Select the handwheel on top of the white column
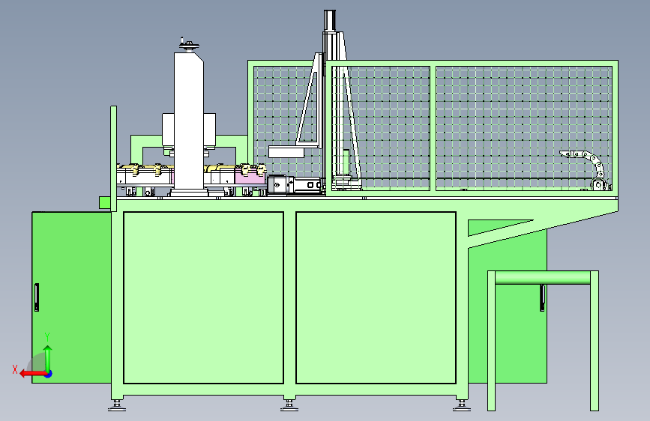The image size is (650, 421). [x=189, y=45]
